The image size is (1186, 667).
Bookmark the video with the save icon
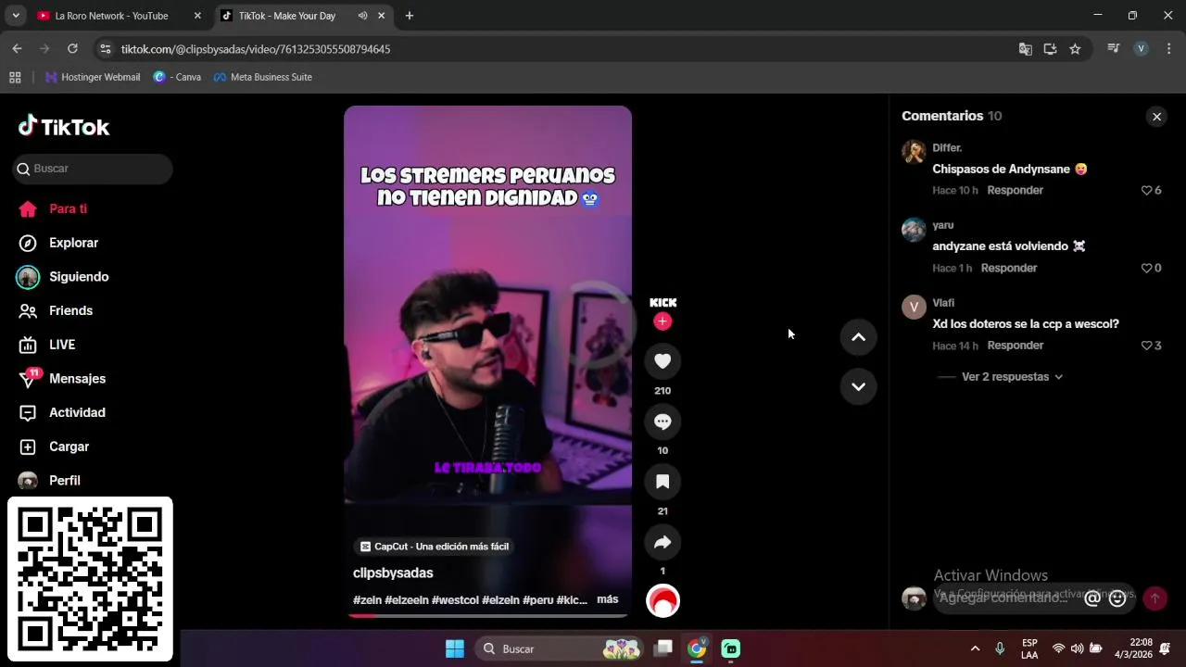pyautogui.click(x=662, y=482)
